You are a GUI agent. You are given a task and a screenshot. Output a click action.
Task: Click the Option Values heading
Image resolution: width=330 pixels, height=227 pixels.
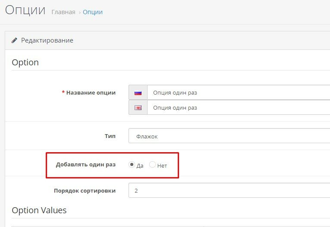pos(39,210)
